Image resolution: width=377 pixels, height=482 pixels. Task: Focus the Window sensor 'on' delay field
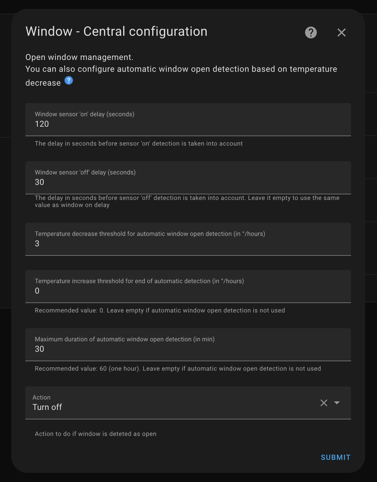pos(188,120)
